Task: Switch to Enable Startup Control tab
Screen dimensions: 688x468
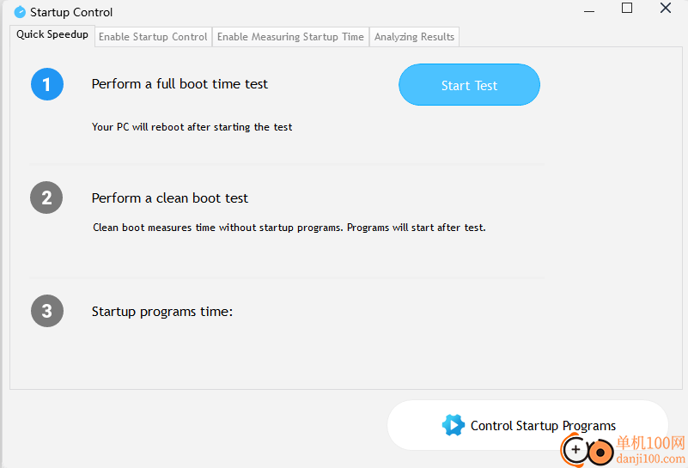Action: (153, 37)
